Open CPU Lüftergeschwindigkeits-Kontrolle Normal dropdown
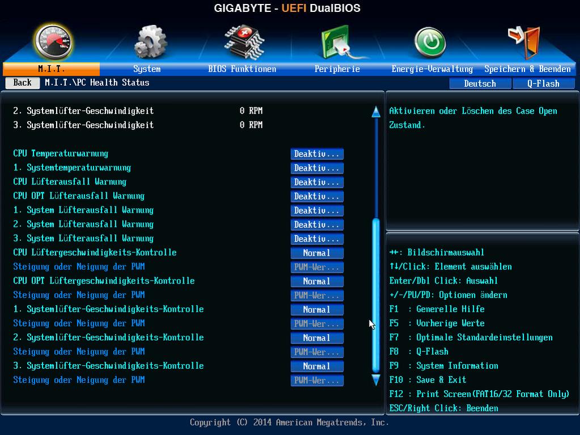Viewport: 580px width, 435px height. 317,253
